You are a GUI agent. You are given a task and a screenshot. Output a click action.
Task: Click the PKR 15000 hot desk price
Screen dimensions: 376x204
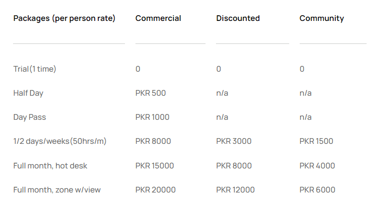(155, 166)
